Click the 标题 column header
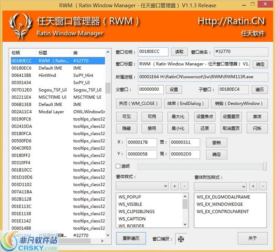 [x=54, y=53]
